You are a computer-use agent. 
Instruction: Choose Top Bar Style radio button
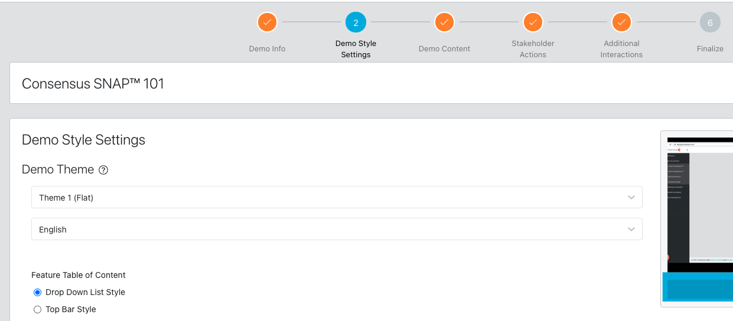point(38,309)
